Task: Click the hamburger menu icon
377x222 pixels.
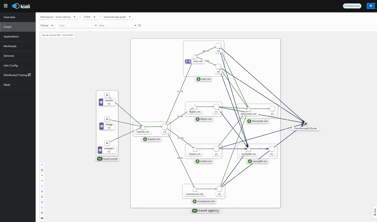Action: [x=6, y=6]
